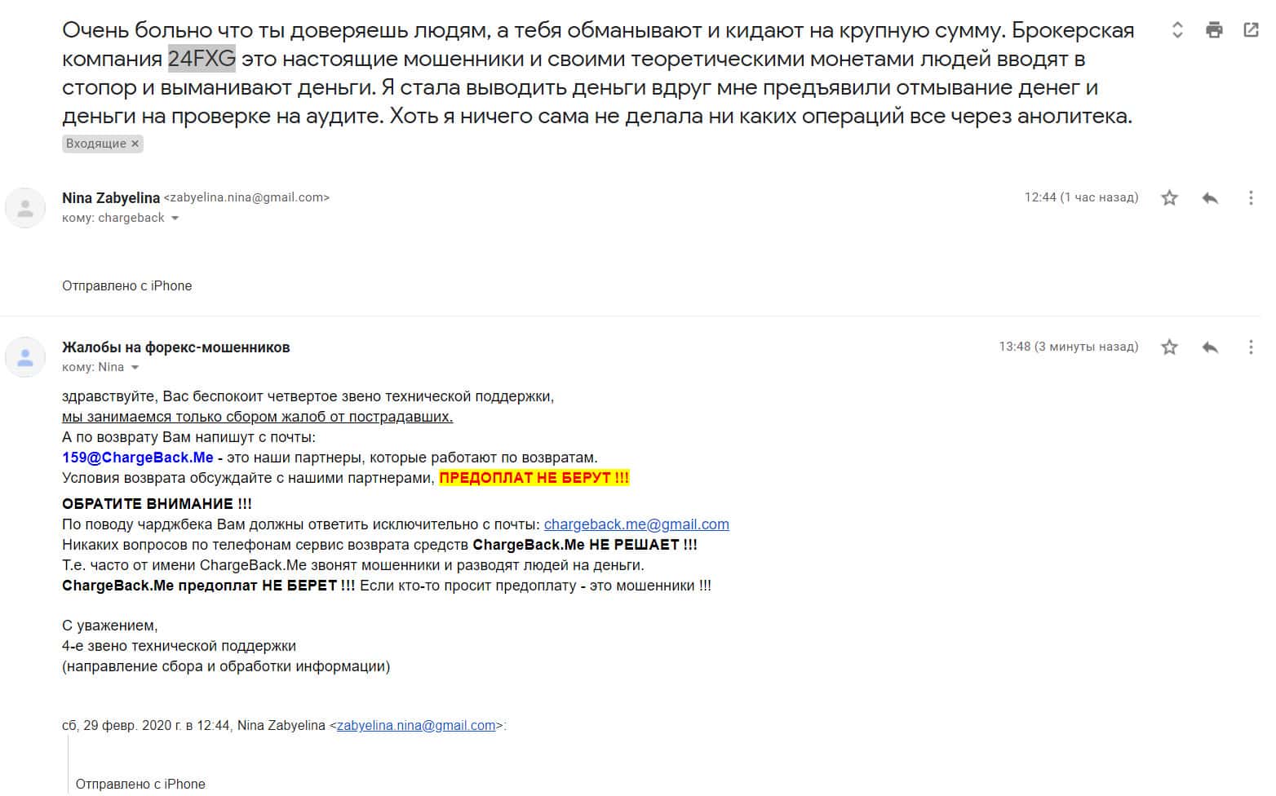Click Nina Zabyelina's profile avatar
1276x796 pixels.
click(x=25, y=208)
